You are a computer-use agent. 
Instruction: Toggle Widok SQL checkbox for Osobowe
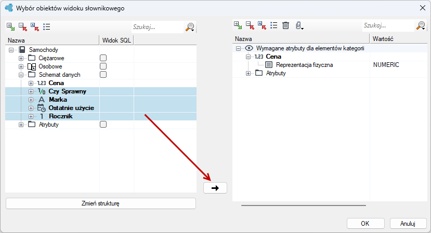[103, 66]
